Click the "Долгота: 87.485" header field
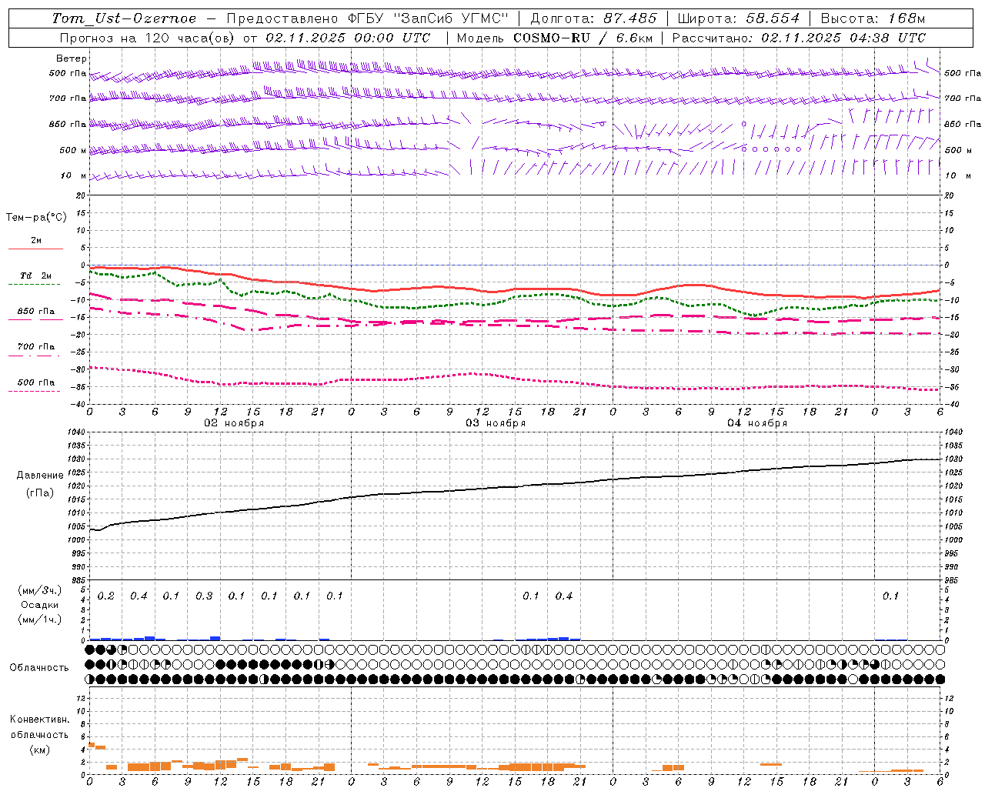985x788 pixels. pyautogui.click(x=594, y=18)
